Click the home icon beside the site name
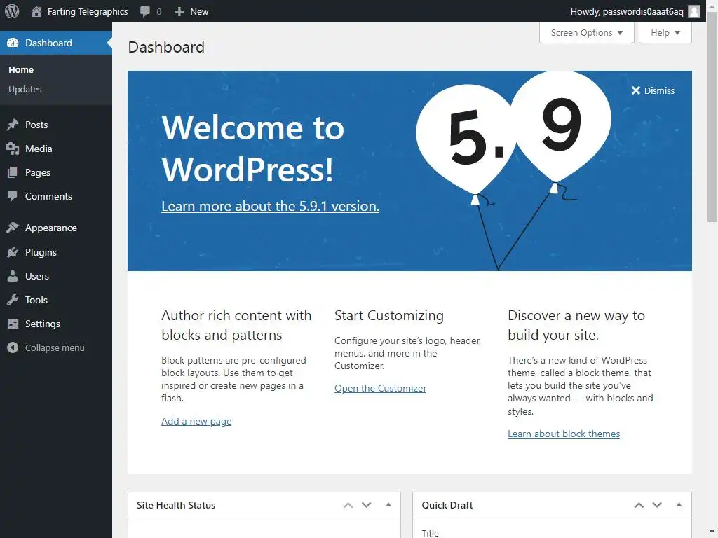Screen dimensions: 718x538 (x=36, y=11)
